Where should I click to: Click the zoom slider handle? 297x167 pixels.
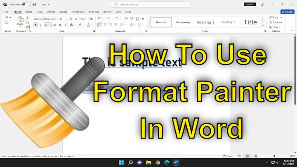(x=274, y=156)
